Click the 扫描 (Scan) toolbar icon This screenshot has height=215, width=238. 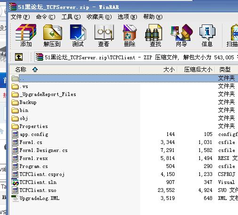click(x=232, y=35)
